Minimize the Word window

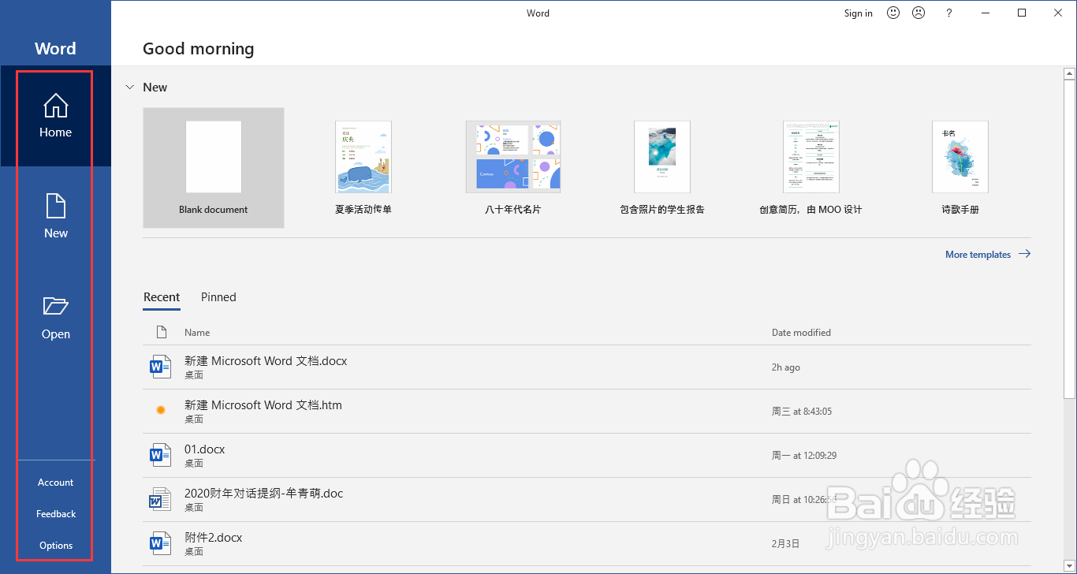986,13
